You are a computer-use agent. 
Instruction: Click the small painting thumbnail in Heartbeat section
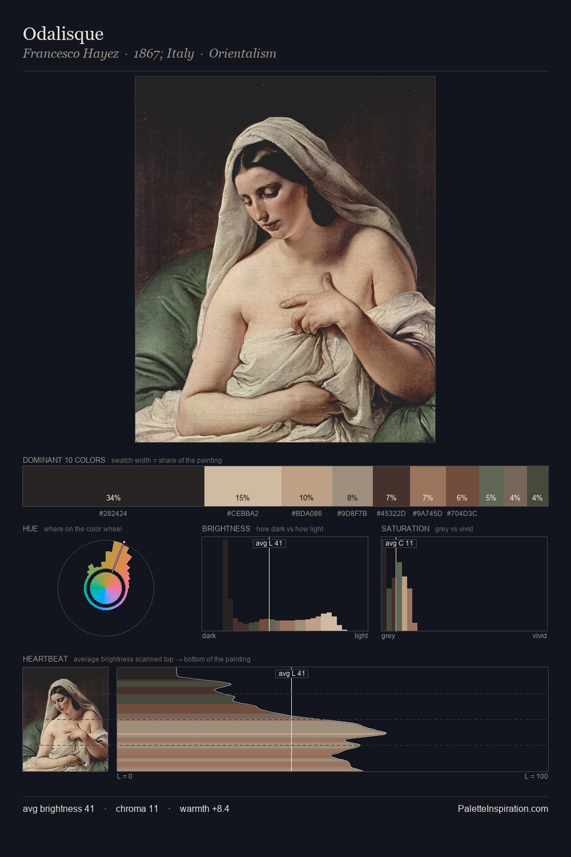pyautogui.click(x=66, y=719)
